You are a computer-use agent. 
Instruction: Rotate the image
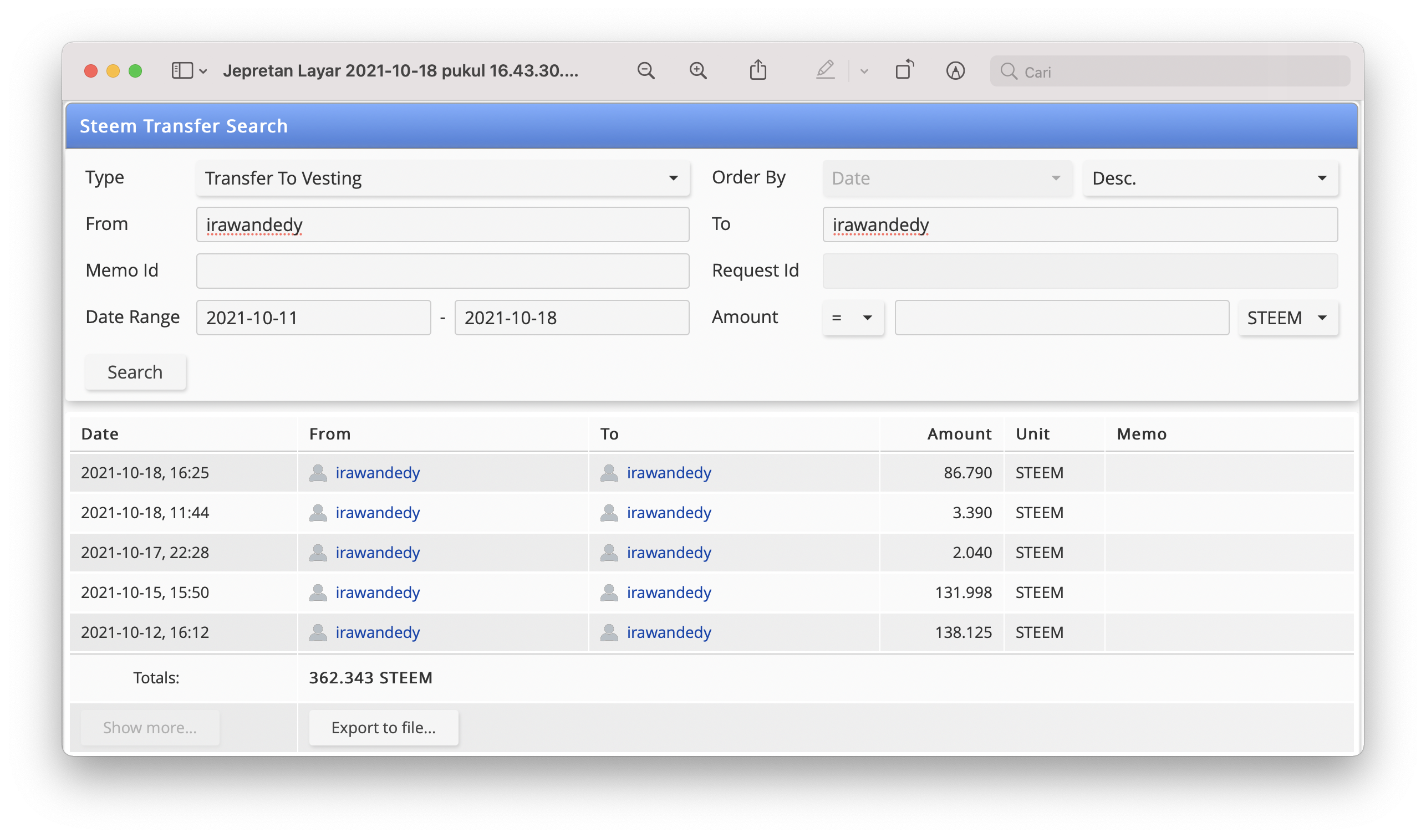click(x=904, y=70)
